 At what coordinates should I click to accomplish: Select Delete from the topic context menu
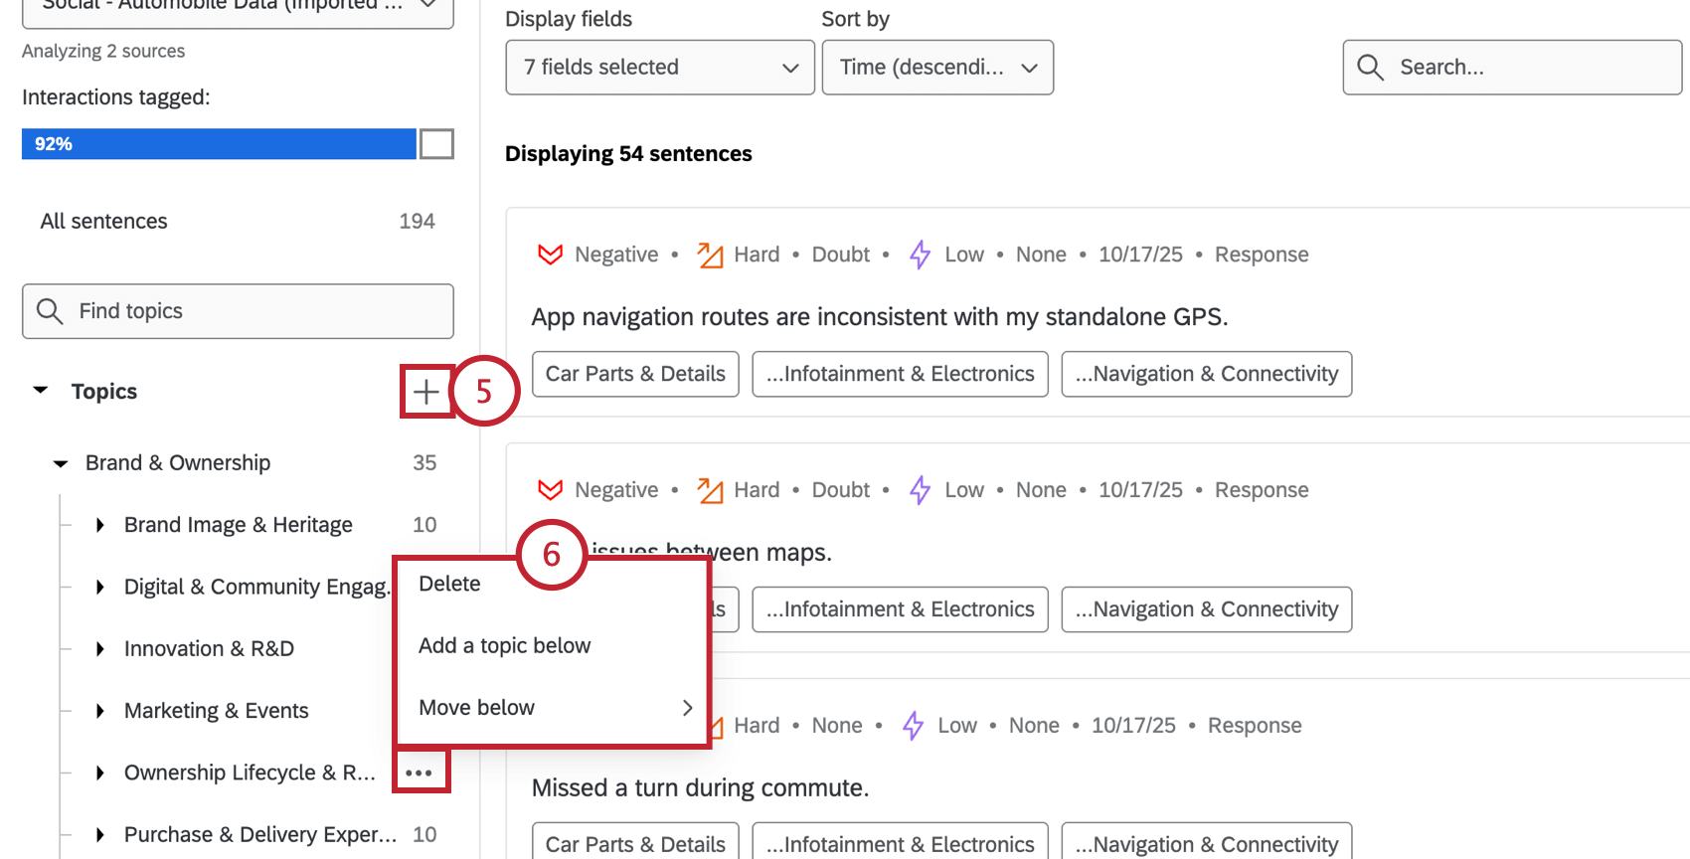click(449, 583)
